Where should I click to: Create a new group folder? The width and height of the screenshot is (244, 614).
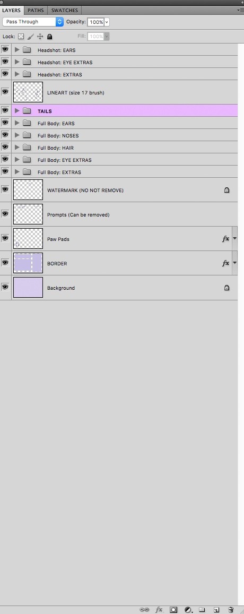[202, 610]
